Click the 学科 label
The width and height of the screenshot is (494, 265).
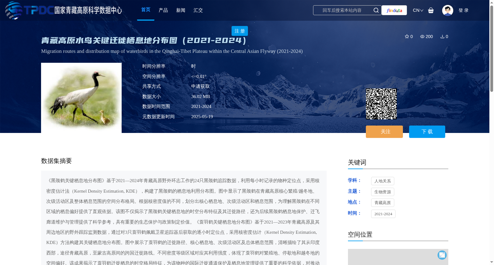(354, 180)
